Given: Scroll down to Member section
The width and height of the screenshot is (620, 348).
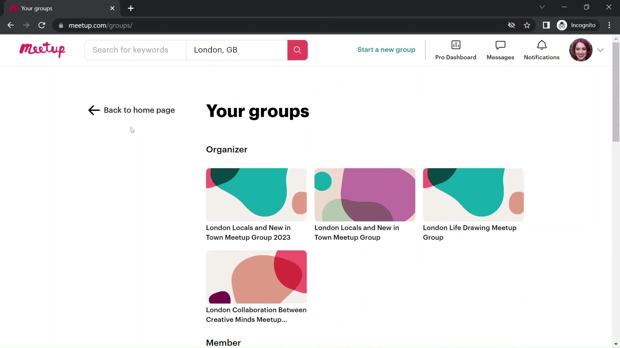Looking at the screenshot, I should [x=223, y=343].
